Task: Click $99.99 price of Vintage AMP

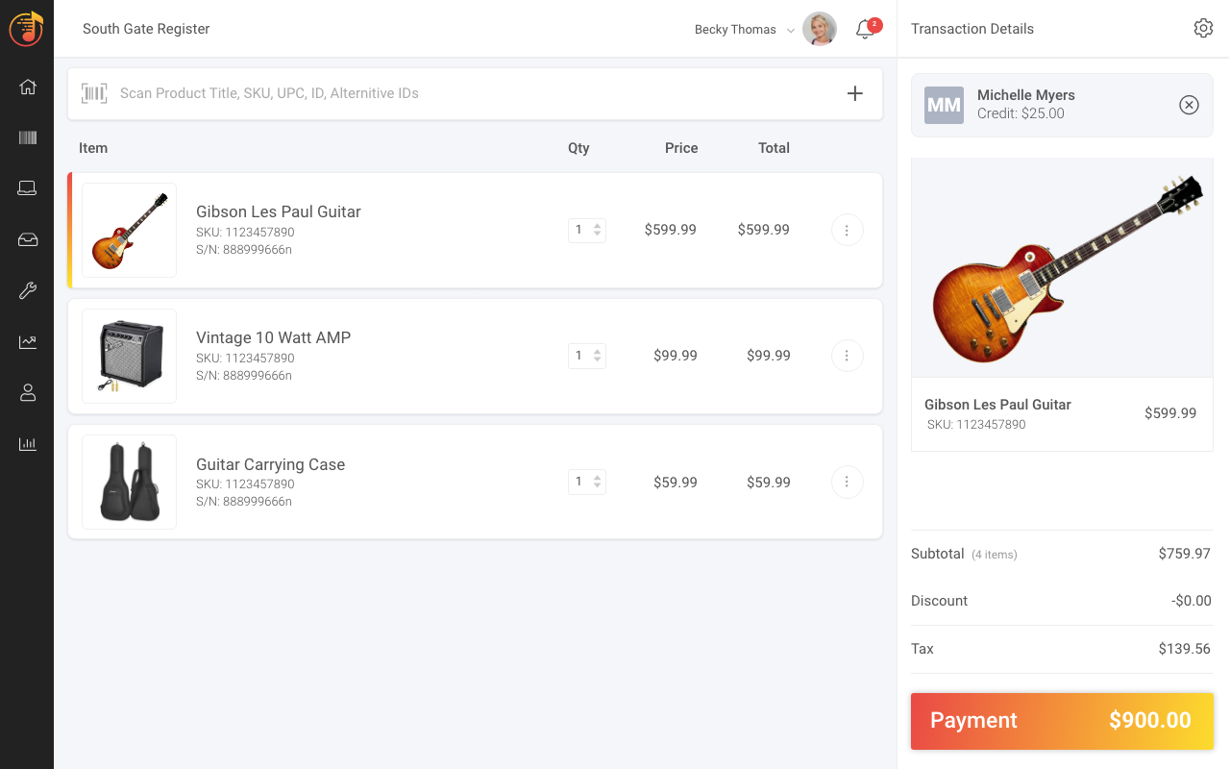Action: (676, 356)
